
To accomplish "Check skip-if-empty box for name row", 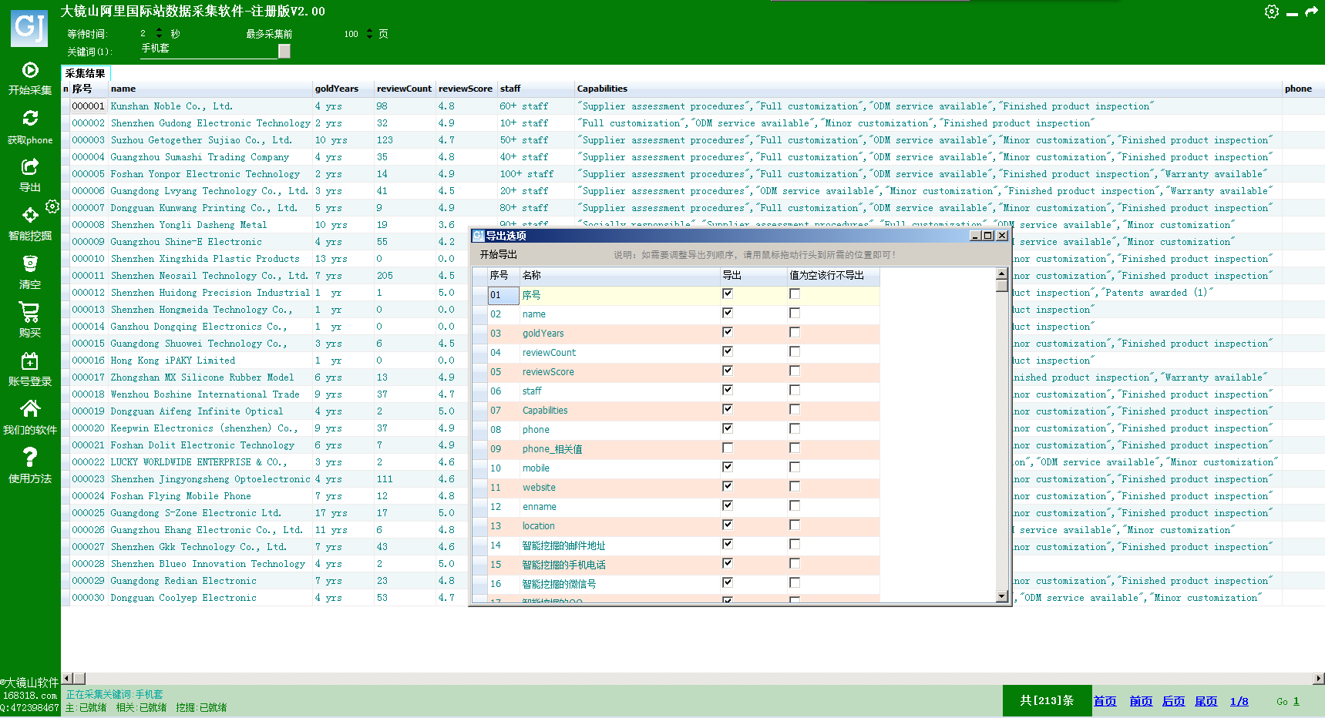I will (795, 313).
